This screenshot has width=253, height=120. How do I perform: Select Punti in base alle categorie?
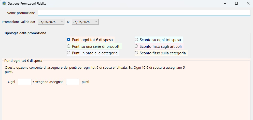[93, 53]
